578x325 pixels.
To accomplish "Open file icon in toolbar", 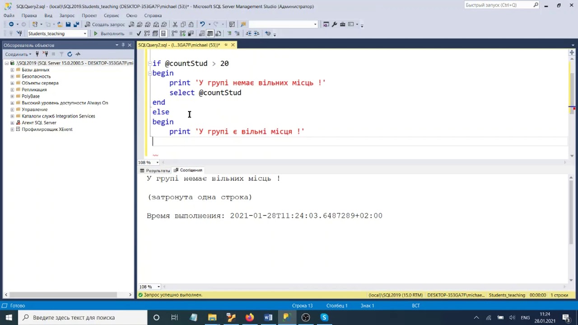I will 60,24.
